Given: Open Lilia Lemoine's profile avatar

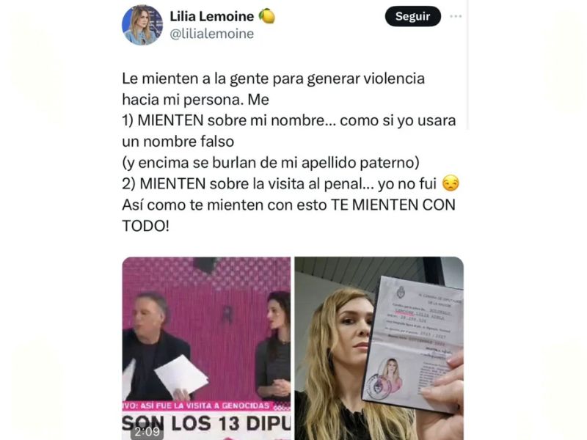Looking at the screenshot, I should pos(142,25).
